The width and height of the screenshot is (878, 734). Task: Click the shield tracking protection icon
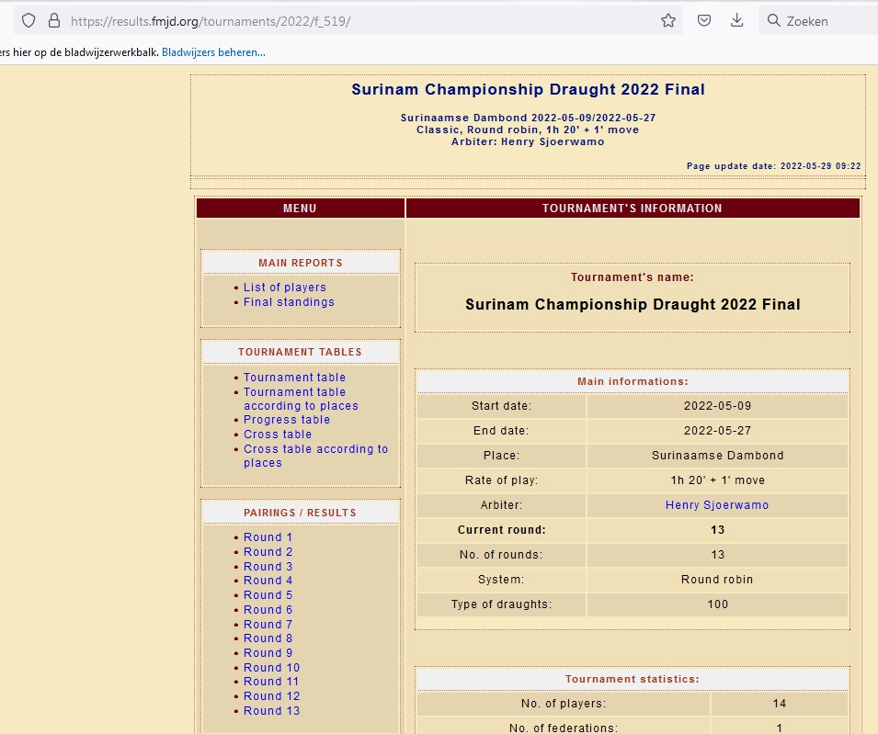click(x=29, y=20)
